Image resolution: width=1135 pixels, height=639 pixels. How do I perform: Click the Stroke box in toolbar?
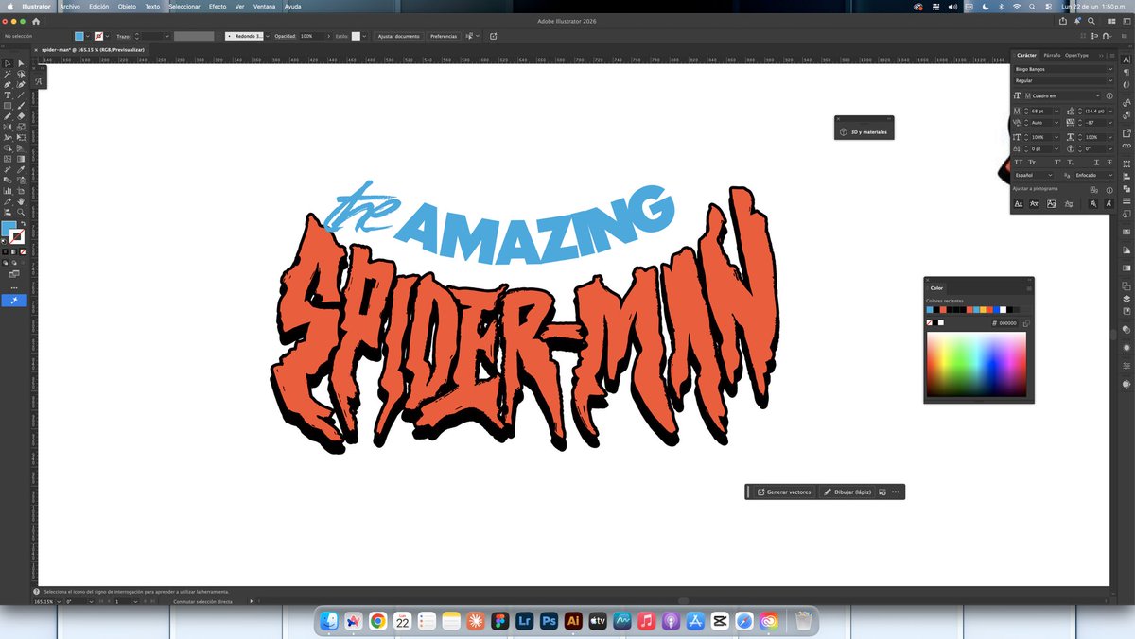click(18, 236)
